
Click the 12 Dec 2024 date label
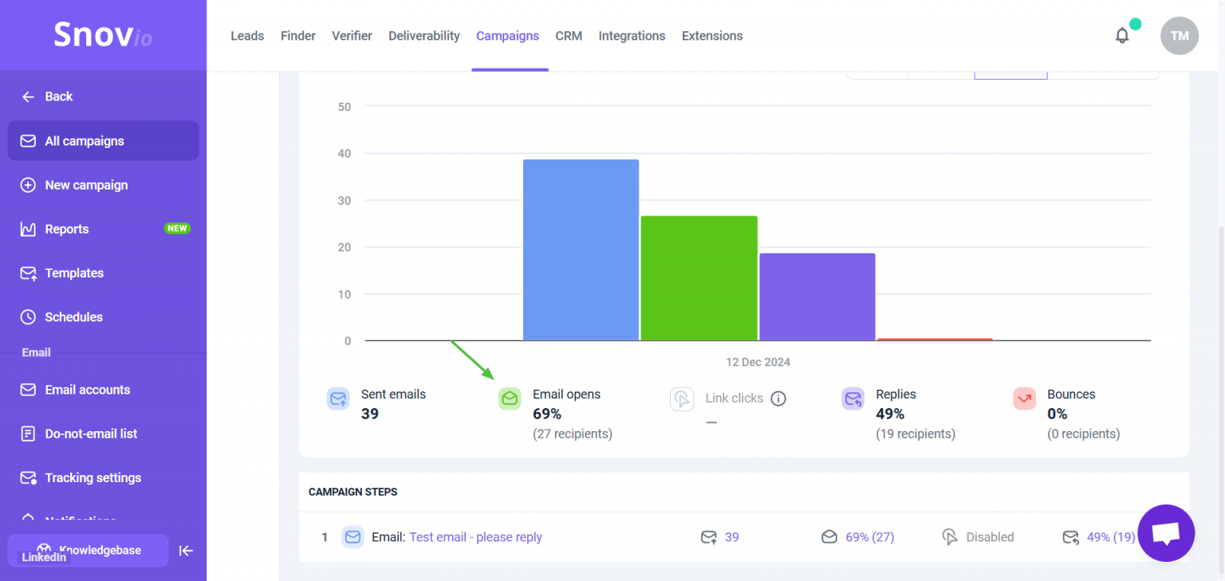[758, 362]
